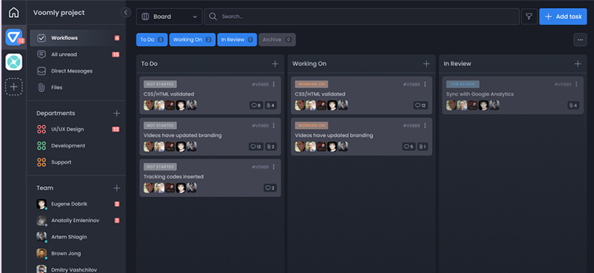The height and width of the screenshot is (273, 594).
Task: Open comments on Tracking codes inserted card
Action: (270, 188)
